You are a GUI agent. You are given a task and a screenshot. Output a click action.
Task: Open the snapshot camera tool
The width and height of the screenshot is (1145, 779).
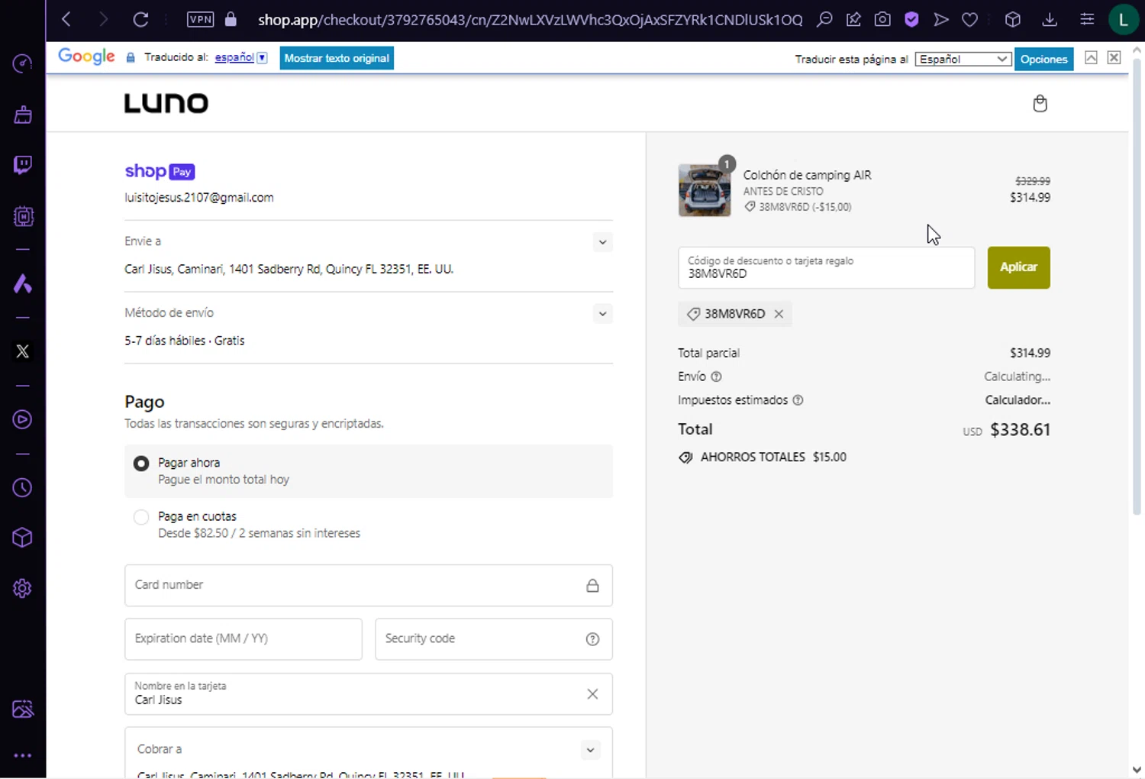tap(882, 19)
